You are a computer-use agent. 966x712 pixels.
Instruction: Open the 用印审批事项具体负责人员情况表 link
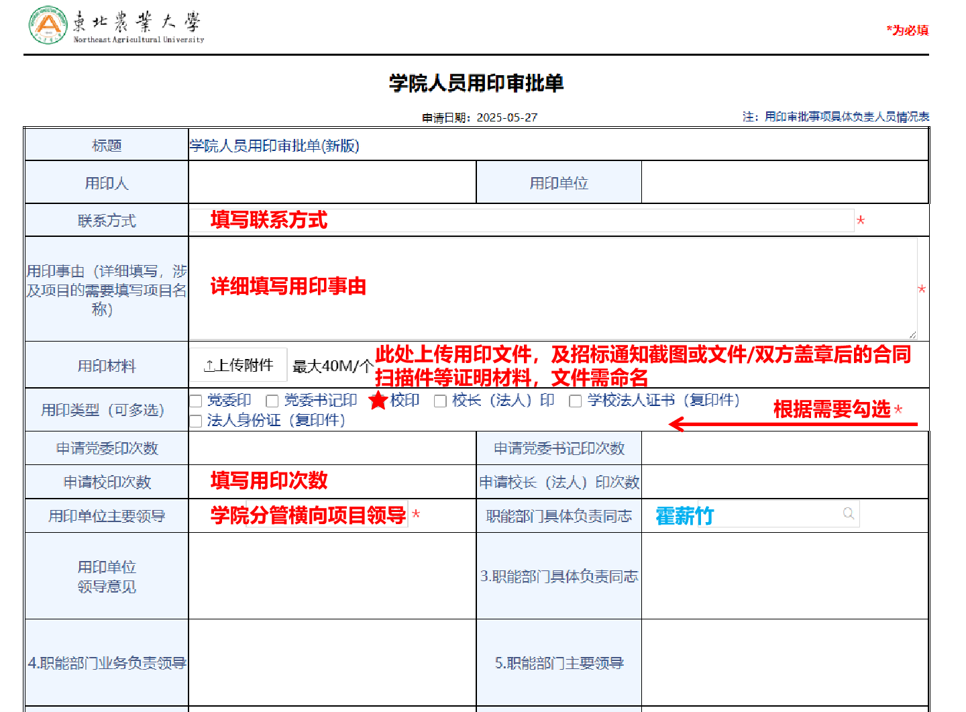847,117
